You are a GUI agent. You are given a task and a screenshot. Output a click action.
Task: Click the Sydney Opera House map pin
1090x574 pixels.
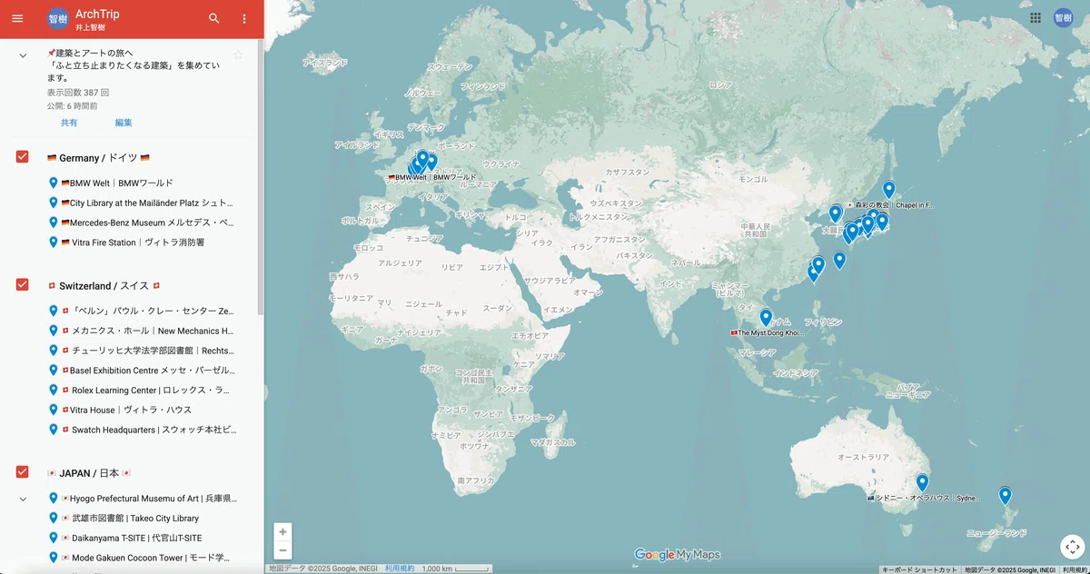[922, 482]
